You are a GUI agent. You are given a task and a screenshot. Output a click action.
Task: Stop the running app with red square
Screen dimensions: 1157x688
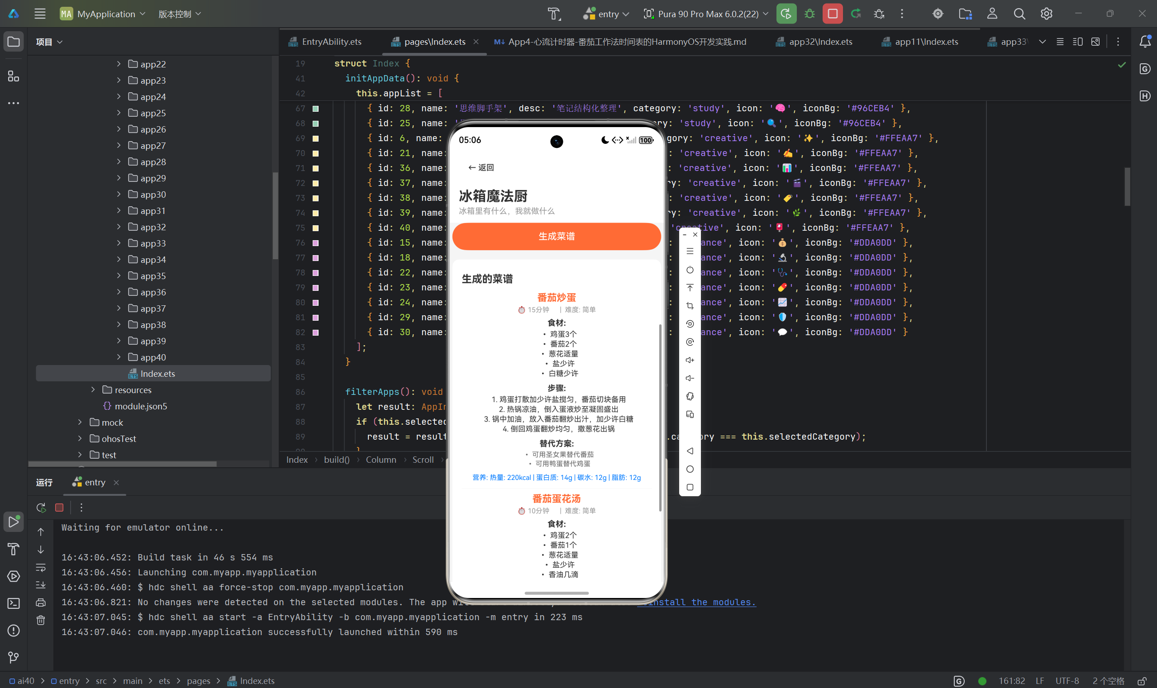coord(833,14)
